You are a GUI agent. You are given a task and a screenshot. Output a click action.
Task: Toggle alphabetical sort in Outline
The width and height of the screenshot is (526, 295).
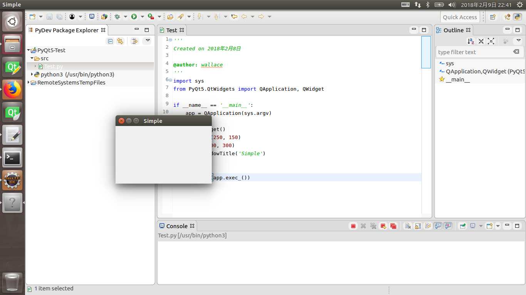tap(471, 41)
